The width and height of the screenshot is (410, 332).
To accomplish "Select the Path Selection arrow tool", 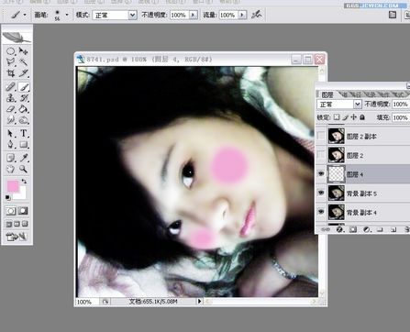I will click(x=10, y=133).
